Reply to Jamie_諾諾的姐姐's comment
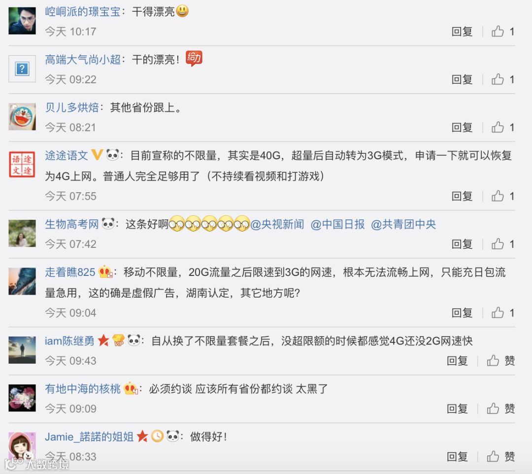532x474 pixels. tap(457, 457)
